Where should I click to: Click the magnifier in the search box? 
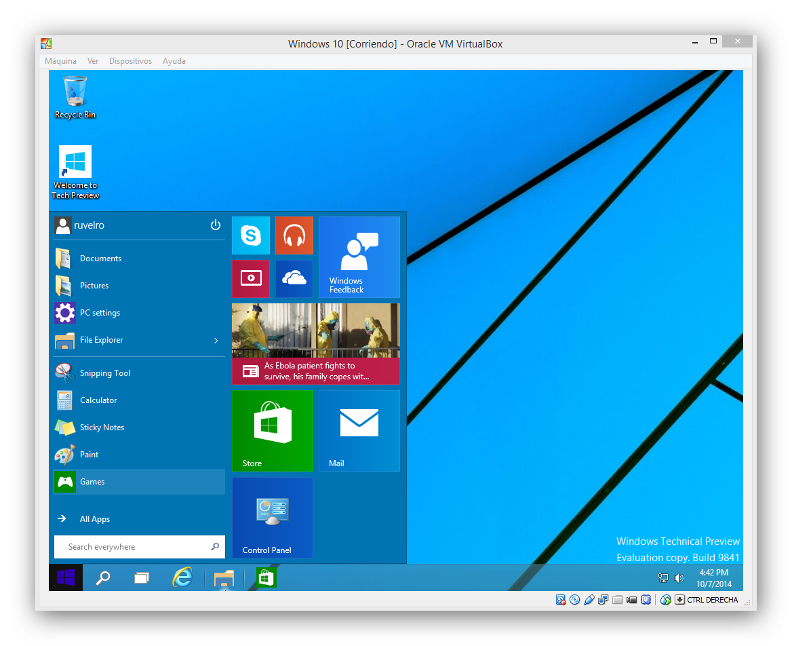[215, 547]
